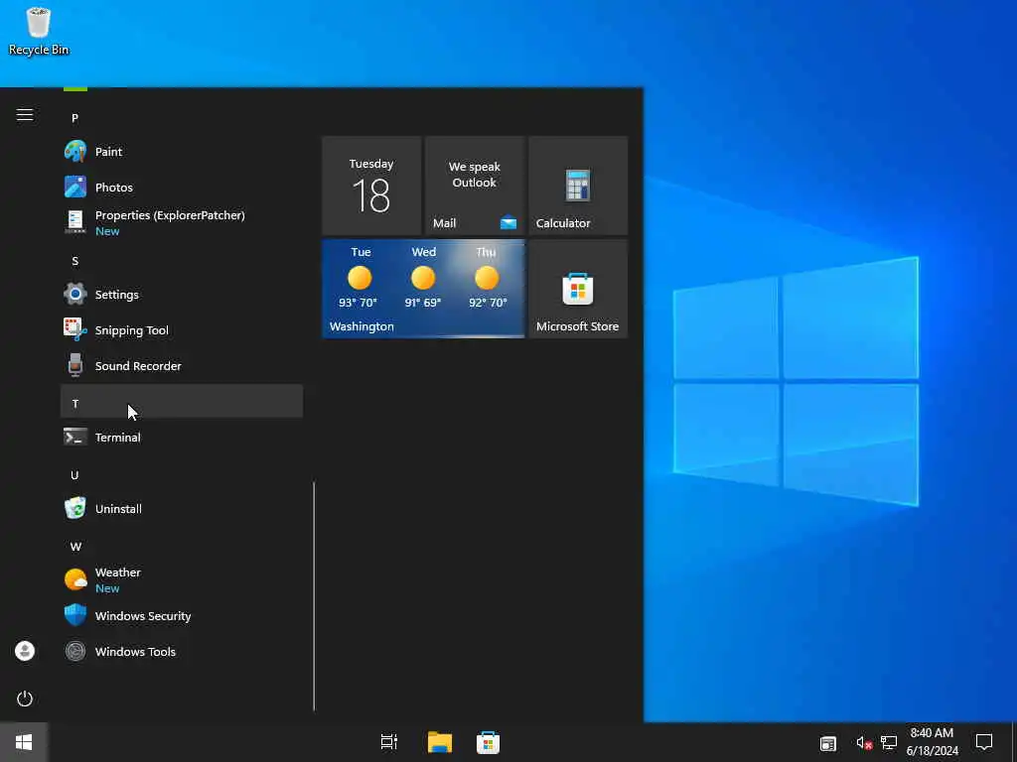Open the Calendar tile showing Tuesday 18
This screenshot has width=1017, height=762.
coord(371,186)
